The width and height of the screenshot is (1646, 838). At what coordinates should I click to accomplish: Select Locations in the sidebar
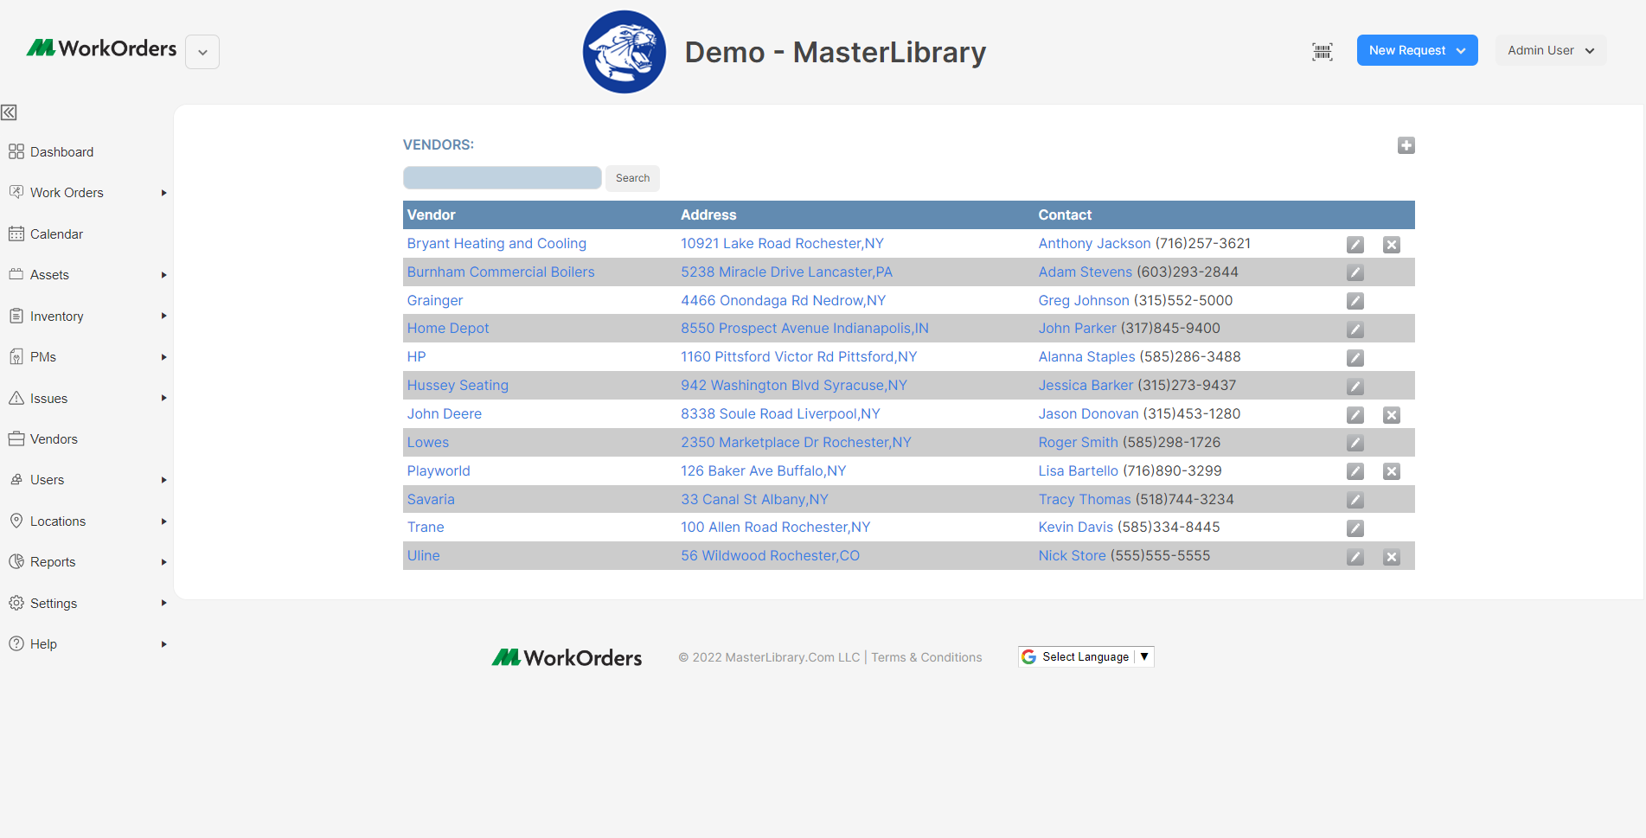coord(58,521)
